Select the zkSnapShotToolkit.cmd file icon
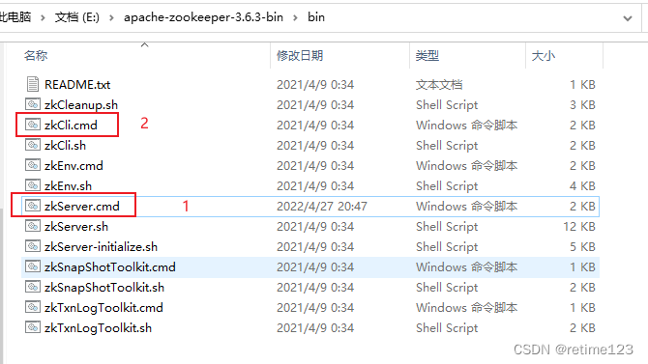 tap(33, 266)
